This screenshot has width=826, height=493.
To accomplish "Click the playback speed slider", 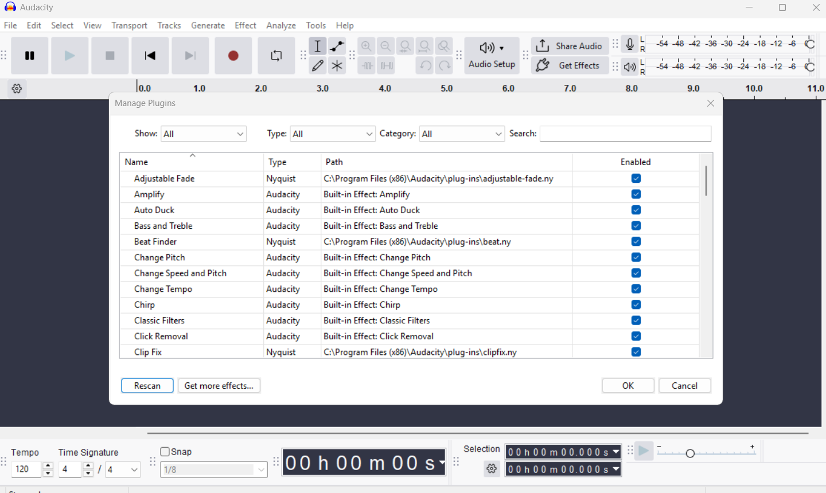I will coord(707,453).
